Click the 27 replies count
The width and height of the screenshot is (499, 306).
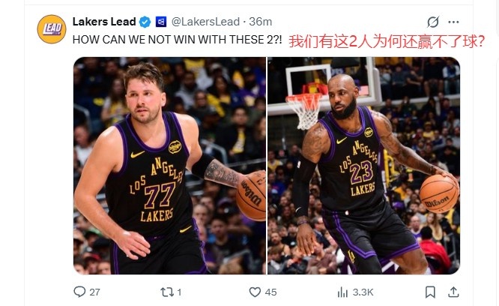pyautogui.click(x=94, y=292)
